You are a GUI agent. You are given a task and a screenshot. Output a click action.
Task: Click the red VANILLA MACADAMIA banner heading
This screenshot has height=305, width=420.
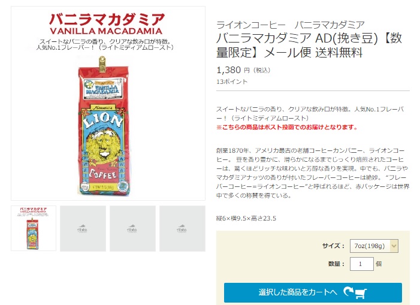[105, 31]
